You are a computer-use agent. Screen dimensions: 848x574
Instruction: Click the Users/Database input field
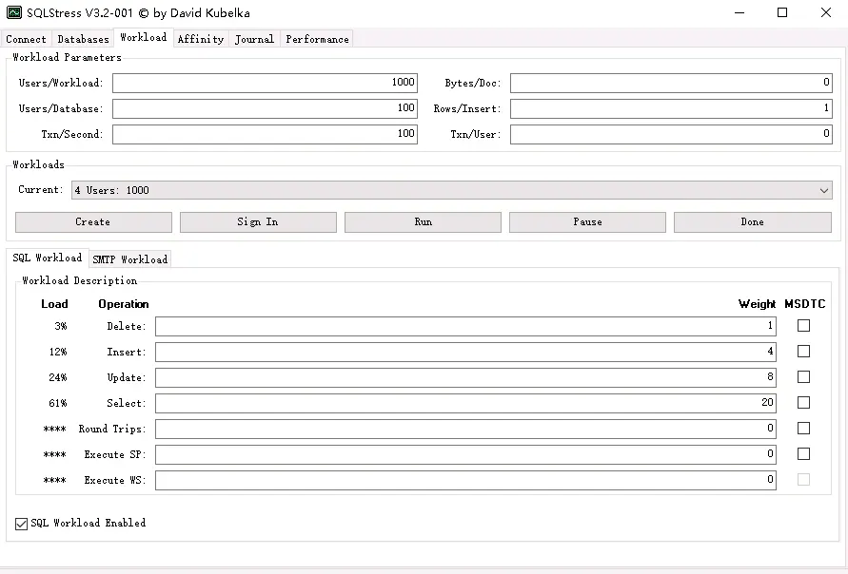(265, 108)
